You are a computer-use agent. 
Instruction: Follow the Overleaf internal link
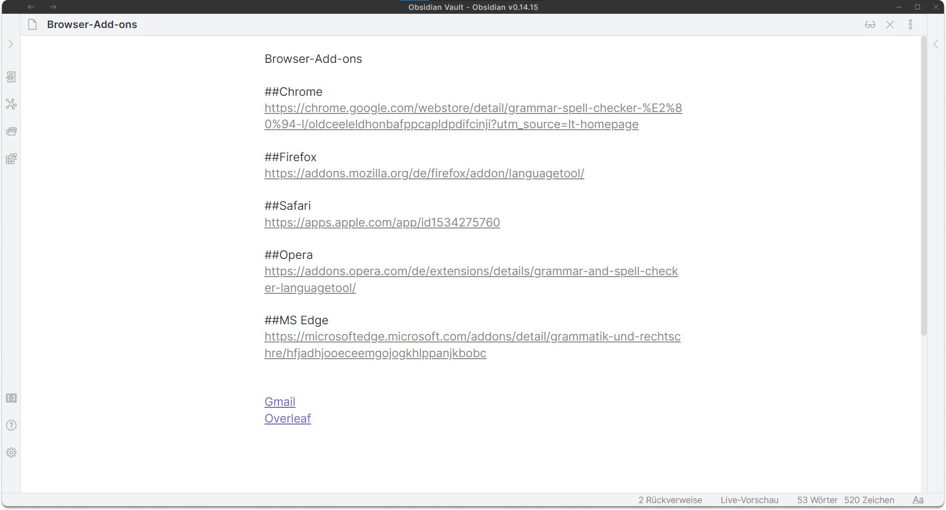pos(288,419)
